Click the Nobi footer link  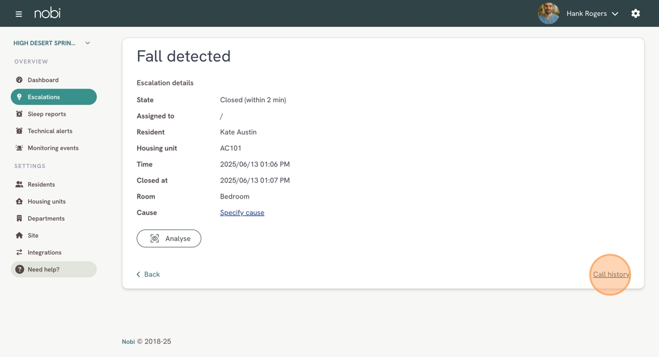128,342
